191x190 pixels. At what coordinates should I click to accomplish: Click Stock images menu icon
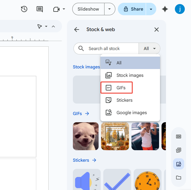pos(109,75)
